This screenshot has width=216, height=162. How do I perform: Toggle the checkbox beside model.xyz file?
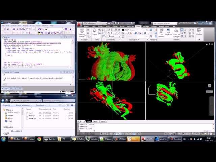[x=27, y=118]
